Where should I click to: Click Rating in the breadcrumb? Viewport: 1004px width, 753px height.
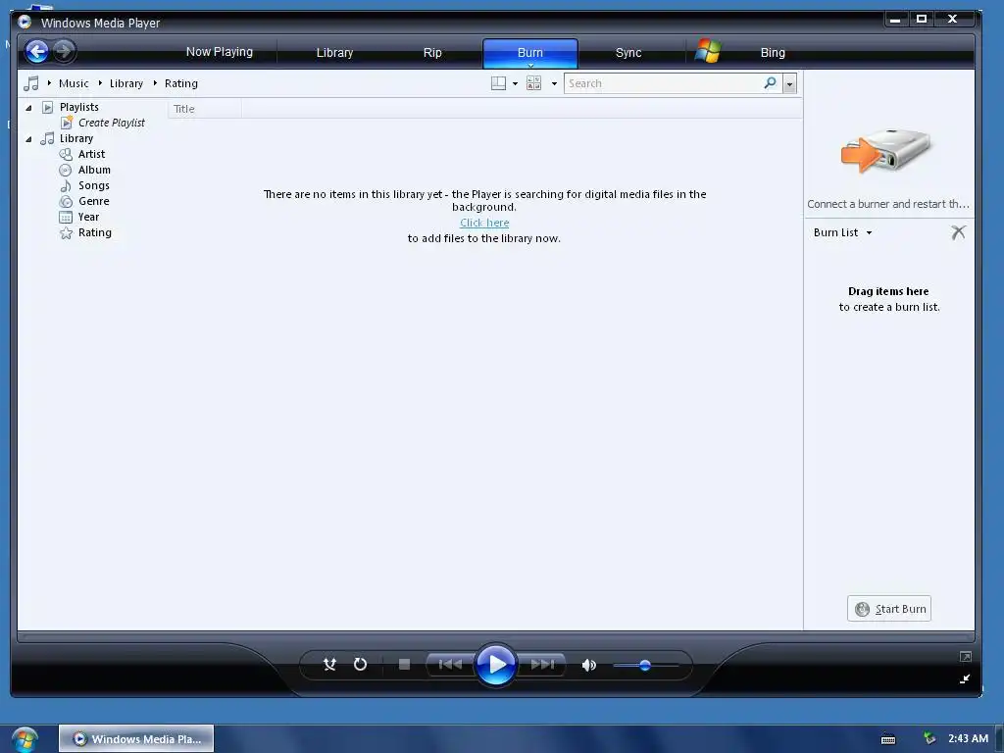181,83
